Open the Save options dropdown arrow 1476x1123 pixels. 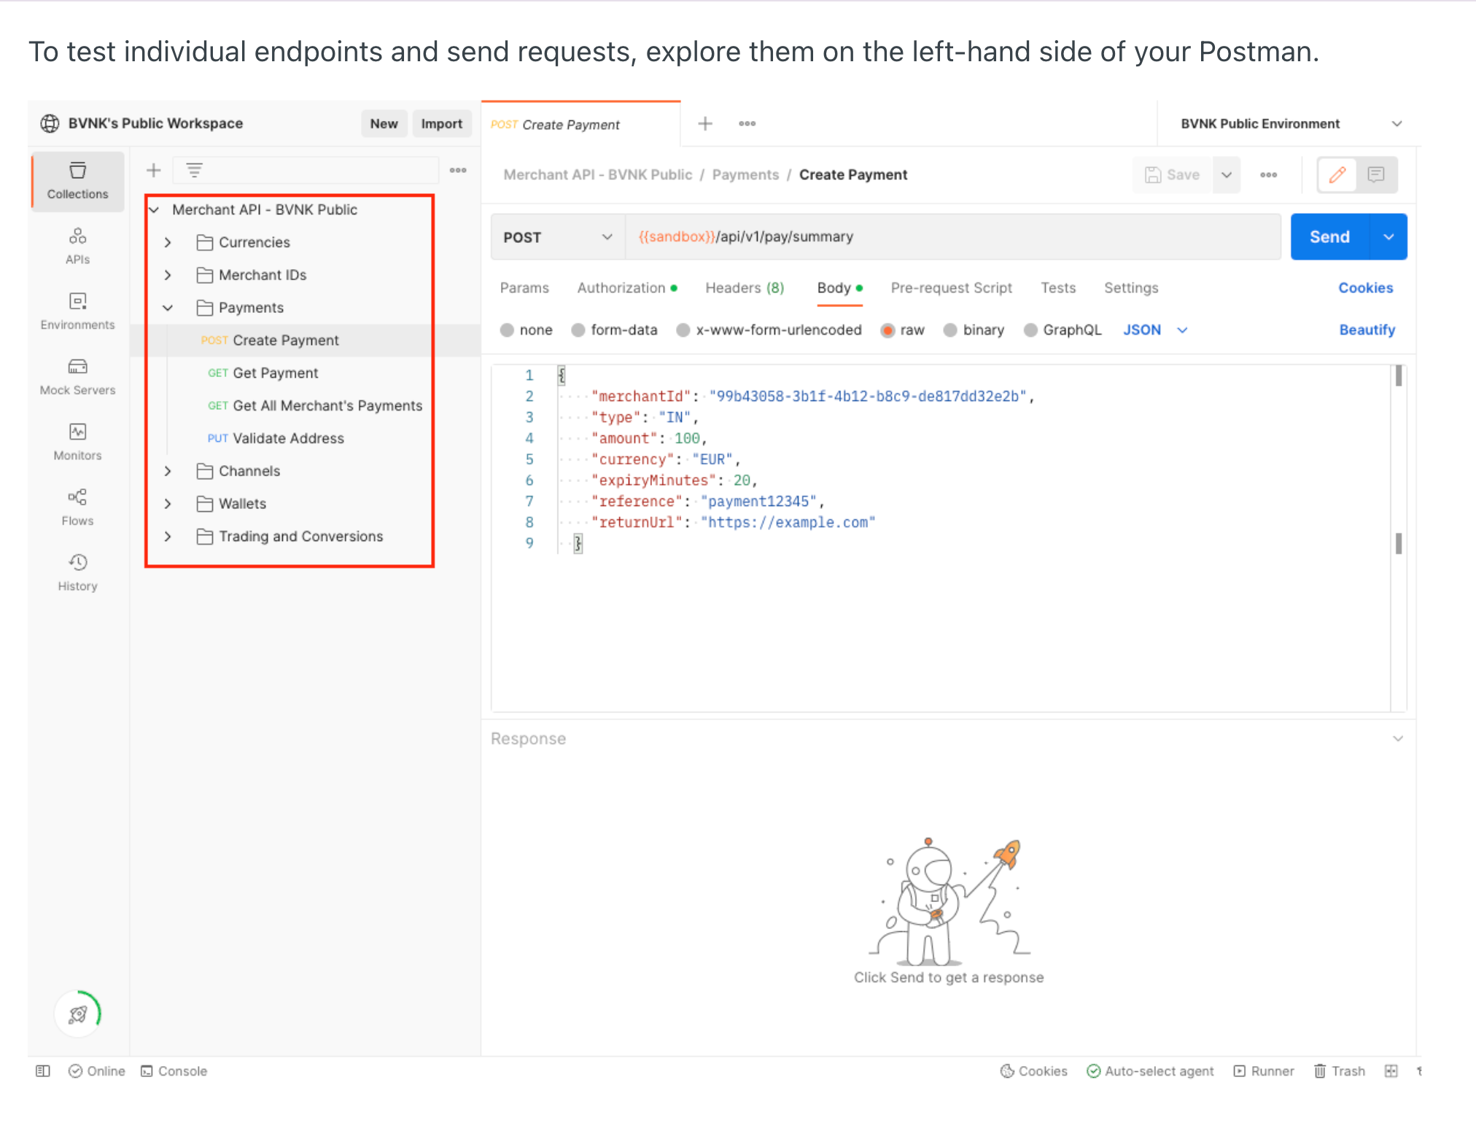tap(1227, 175)
